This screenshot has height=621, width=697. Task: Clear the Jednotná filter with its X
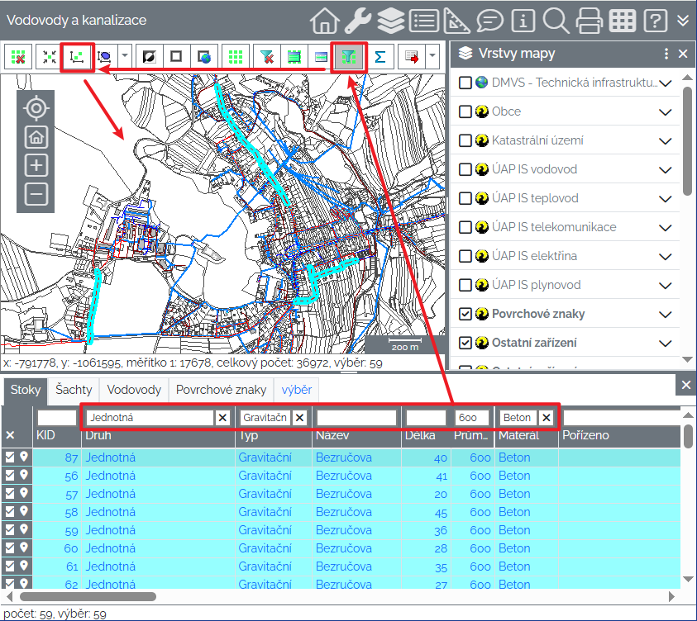(222, 418)
